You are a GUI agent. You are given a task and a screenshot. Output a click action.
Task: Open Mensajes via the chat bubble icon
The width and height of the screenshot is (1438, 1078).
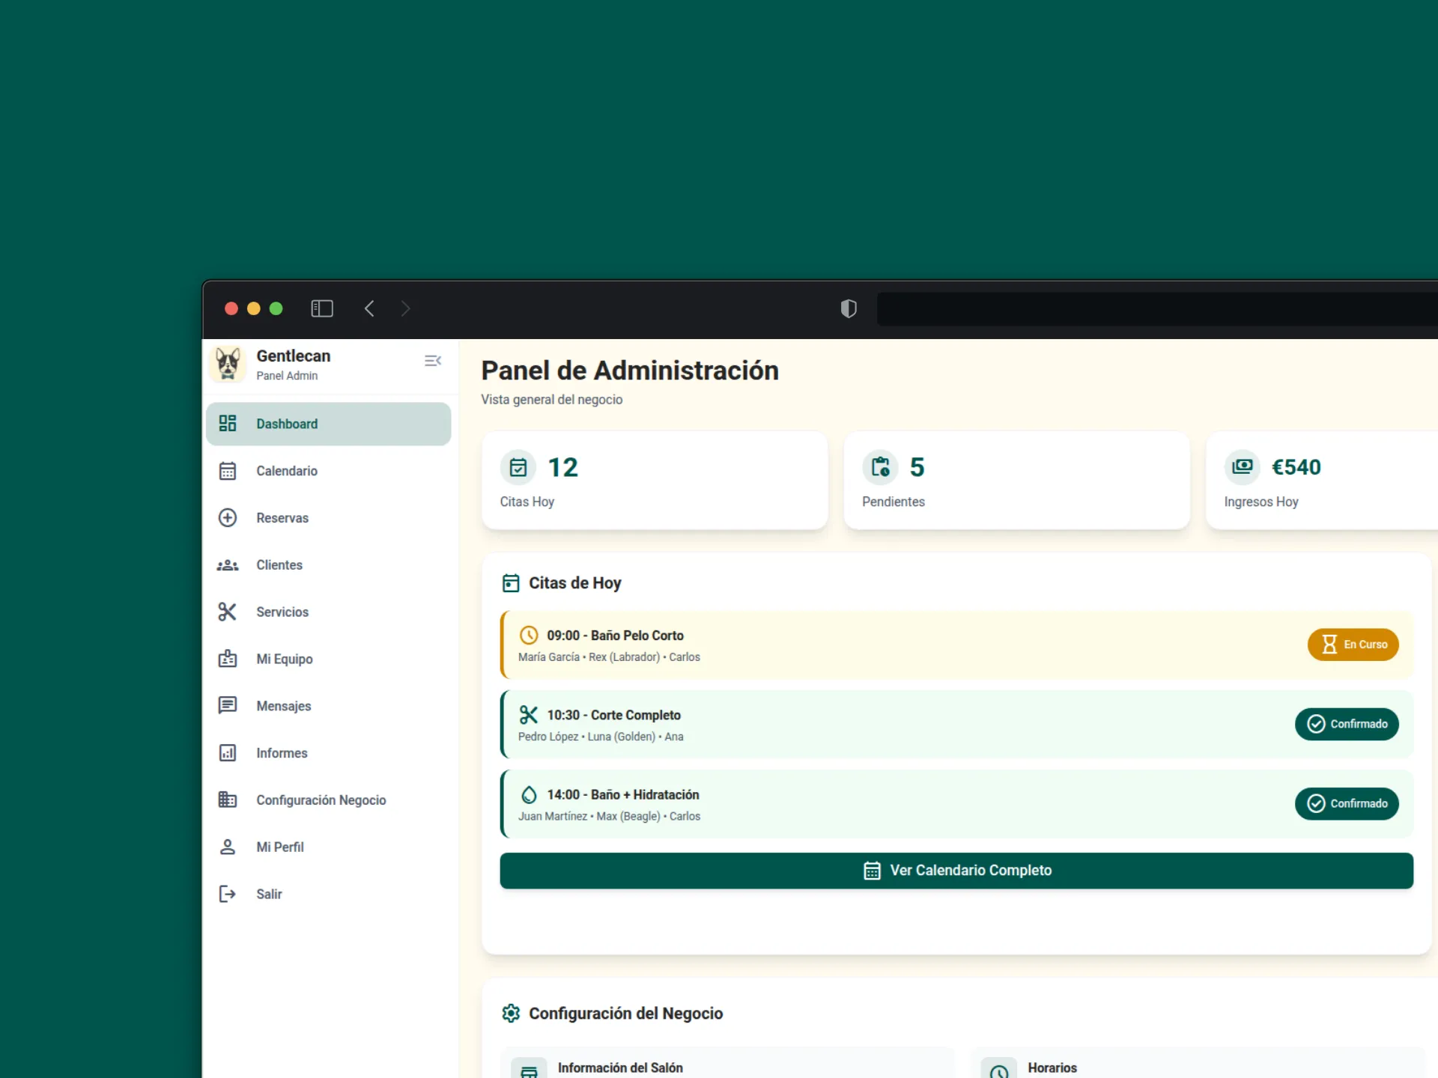tap(228, 705)
